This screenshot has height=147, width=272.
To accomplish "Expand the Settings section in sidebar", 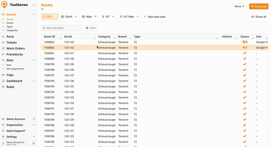I will (34, 137).
